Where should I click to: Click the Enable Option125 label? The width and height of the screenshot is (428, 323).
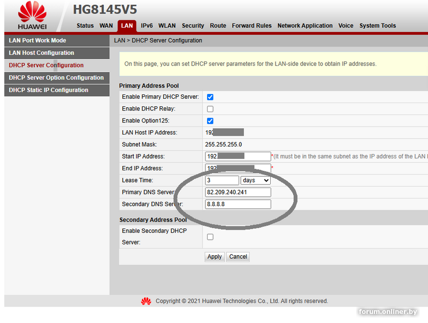tap(146, 121)
